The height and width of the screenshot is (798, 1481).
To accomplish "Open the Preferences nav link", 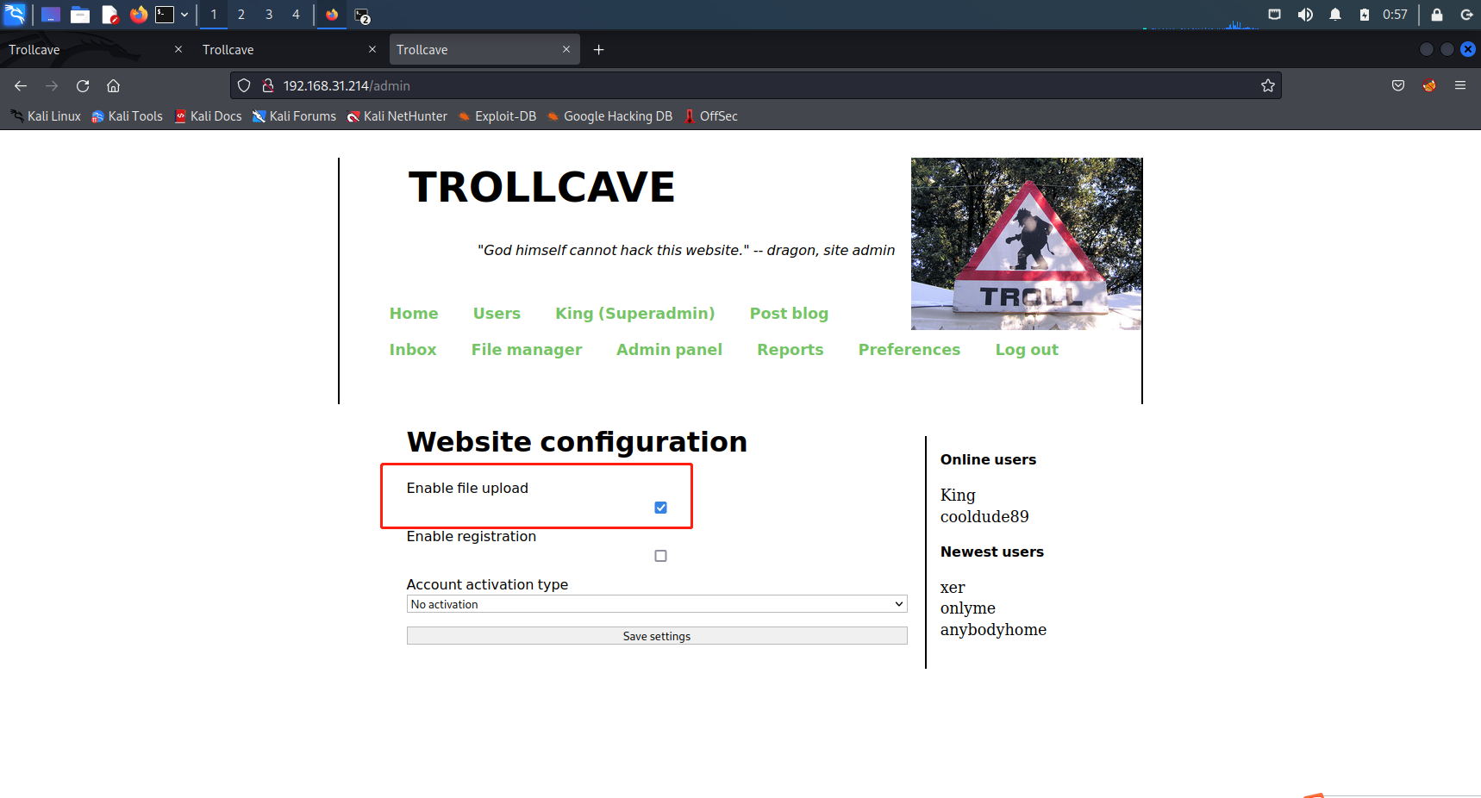I will (909, 350).
